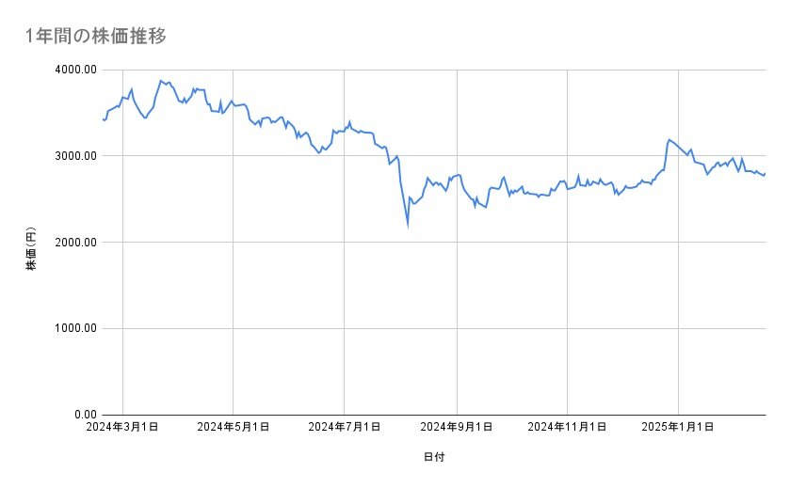Select the 2024年5月1日 date label
790x488 pixels.
point(234,427)
